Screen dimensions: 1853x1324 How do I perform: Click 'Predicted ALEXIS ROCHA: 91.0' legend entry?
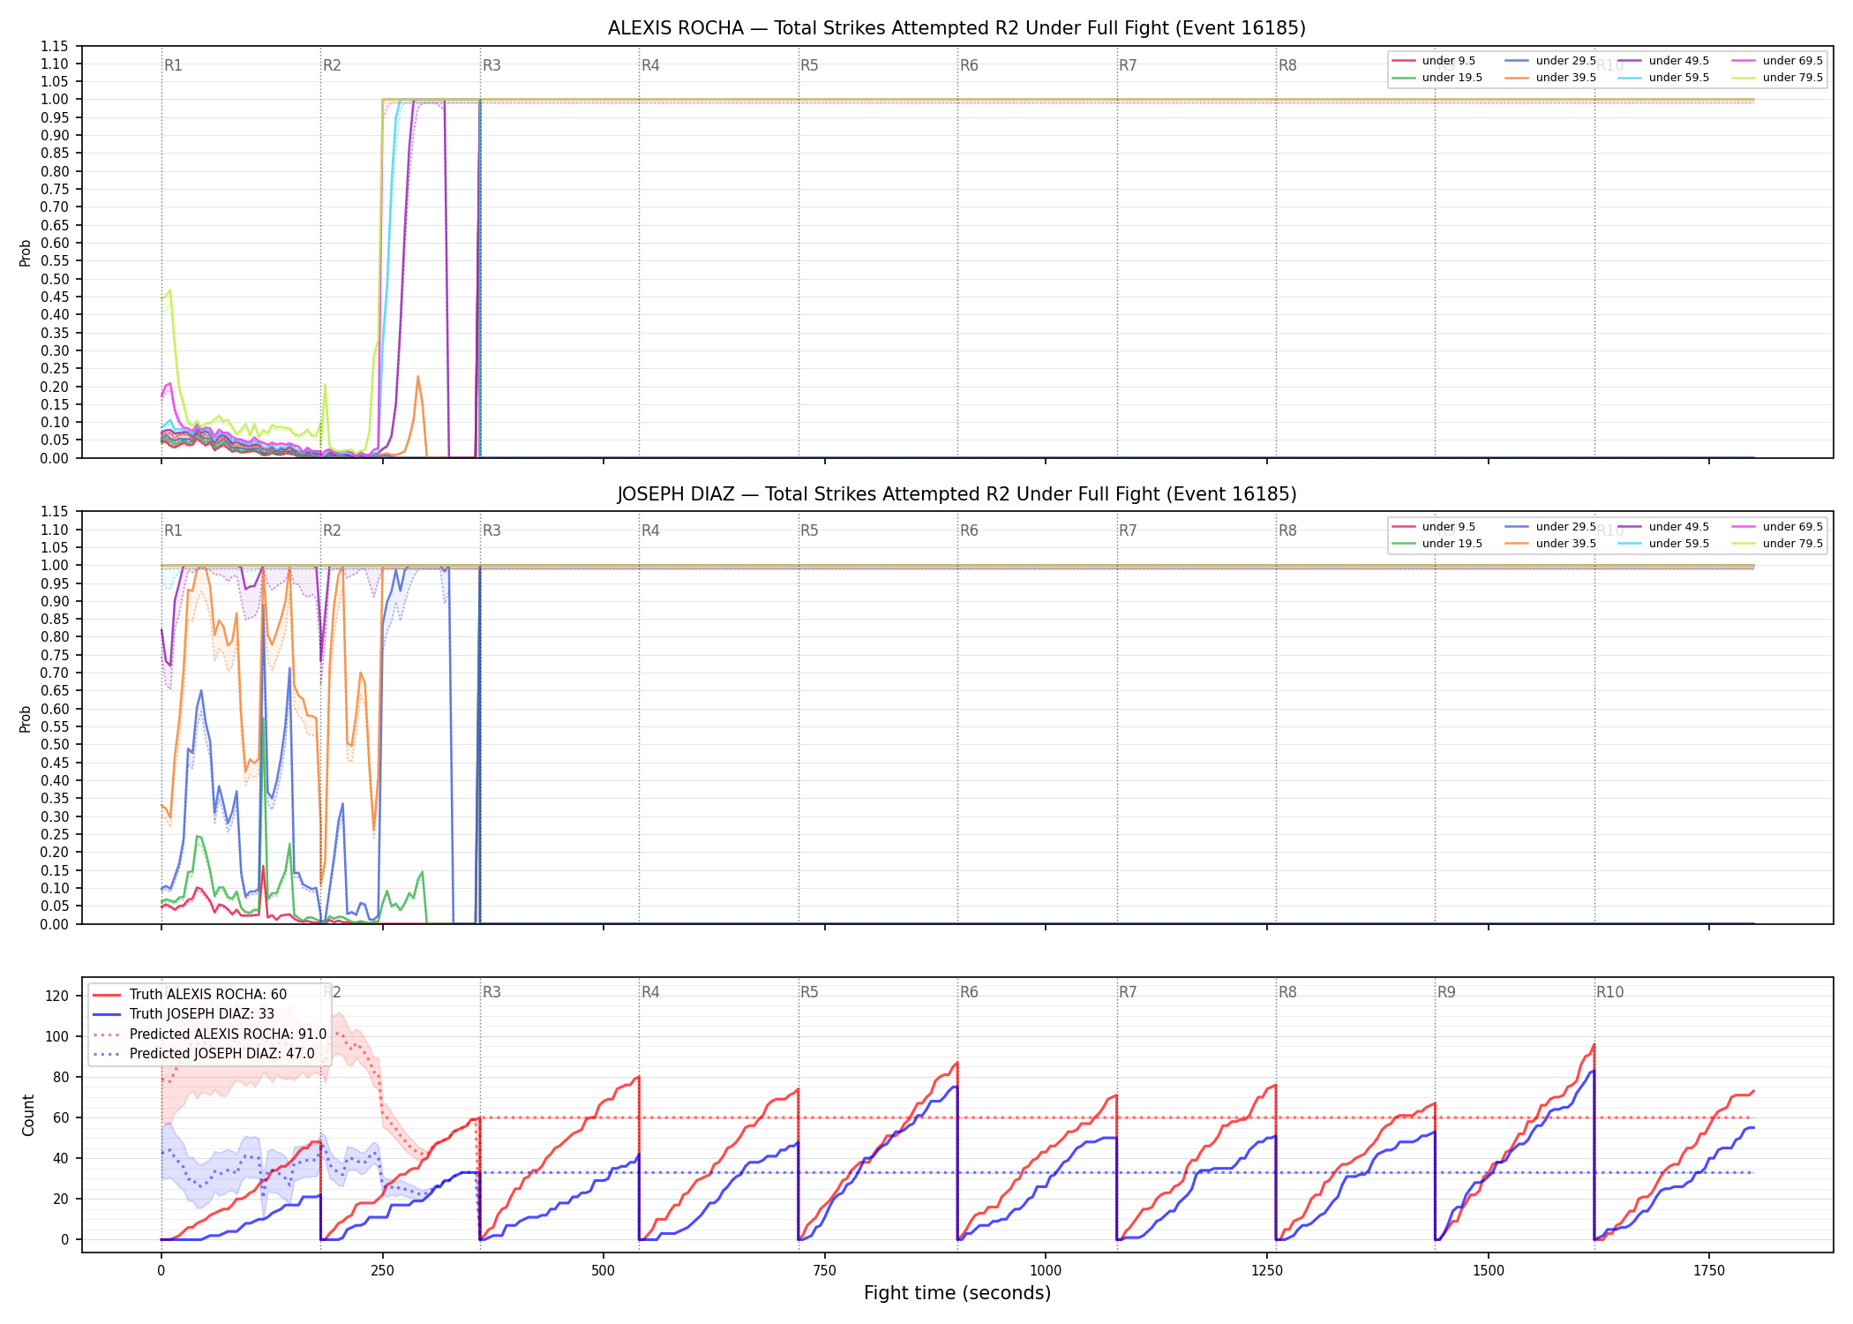[x=209, y=1034]
